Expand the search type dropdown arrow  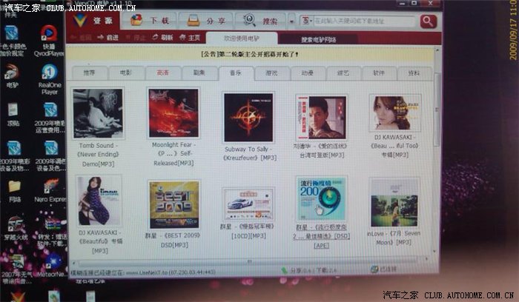294,21
